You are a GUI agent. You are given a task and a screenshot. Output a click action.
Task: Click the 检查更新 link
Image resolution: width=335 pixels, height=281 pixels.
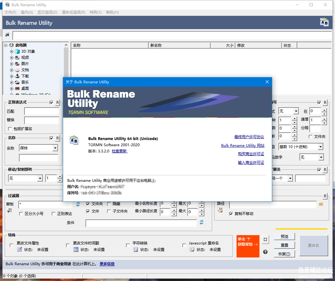120,151
